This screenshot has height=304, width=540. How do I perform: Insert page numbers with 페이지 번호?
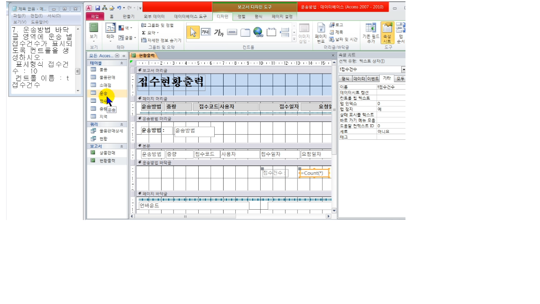pyautogui.click(x=321, y=33)
